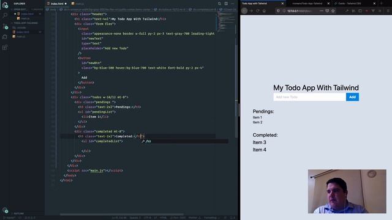Click the open changes icon in editor toolbar
The height and width of the screenshot is (220, 392).
point(219,4)
